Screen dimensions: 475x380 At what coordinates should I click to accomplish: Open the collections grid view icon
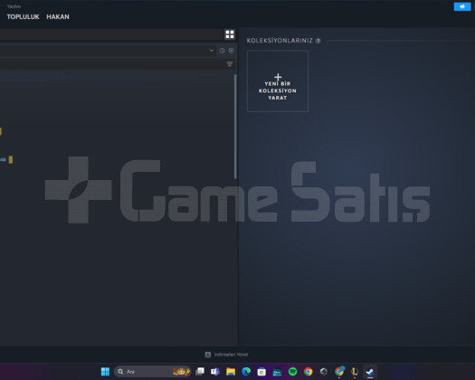[x=230, y=34]
